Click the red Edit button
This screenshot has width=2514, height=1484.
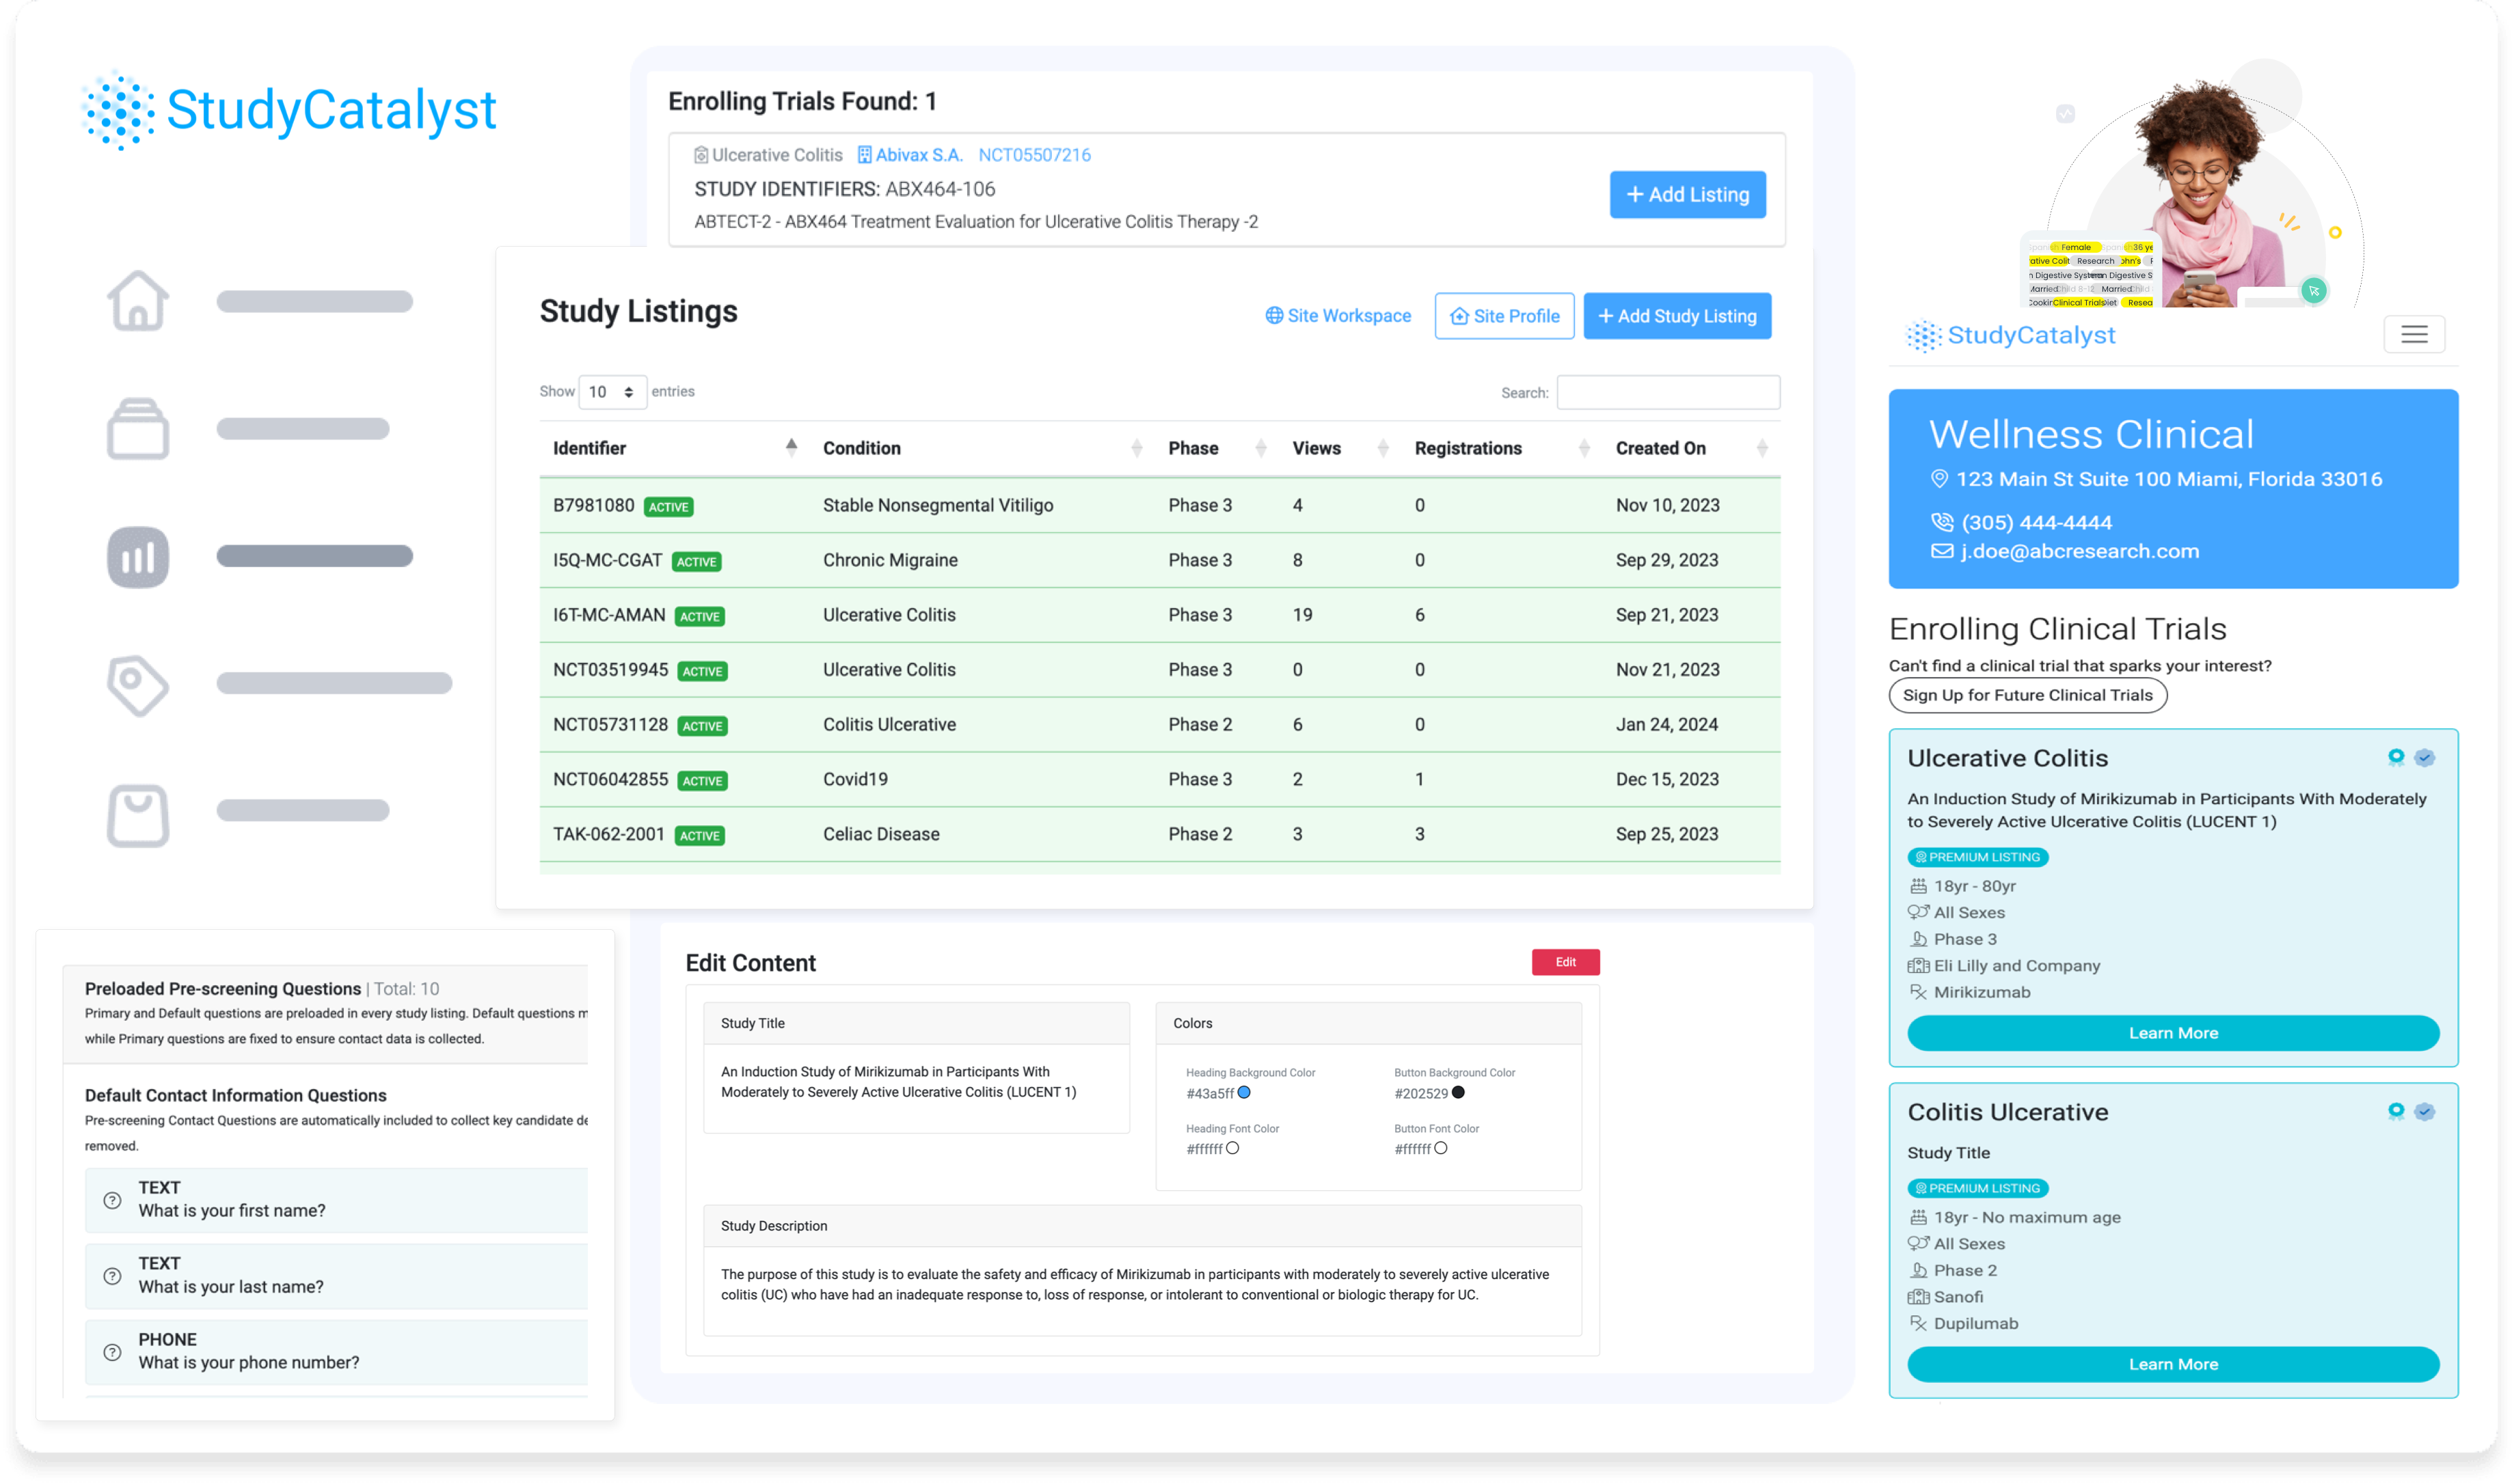coord(1565,962)
